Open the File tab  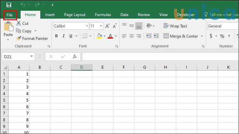point(9,15)
